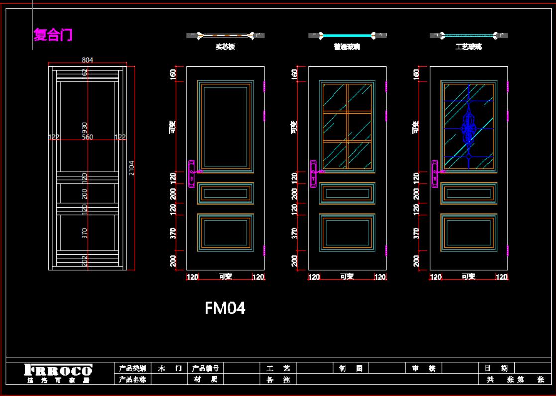Click the 产品类别 cell in the title block
This screenshot has width=556, height=396.
click(x=132, y=368)
